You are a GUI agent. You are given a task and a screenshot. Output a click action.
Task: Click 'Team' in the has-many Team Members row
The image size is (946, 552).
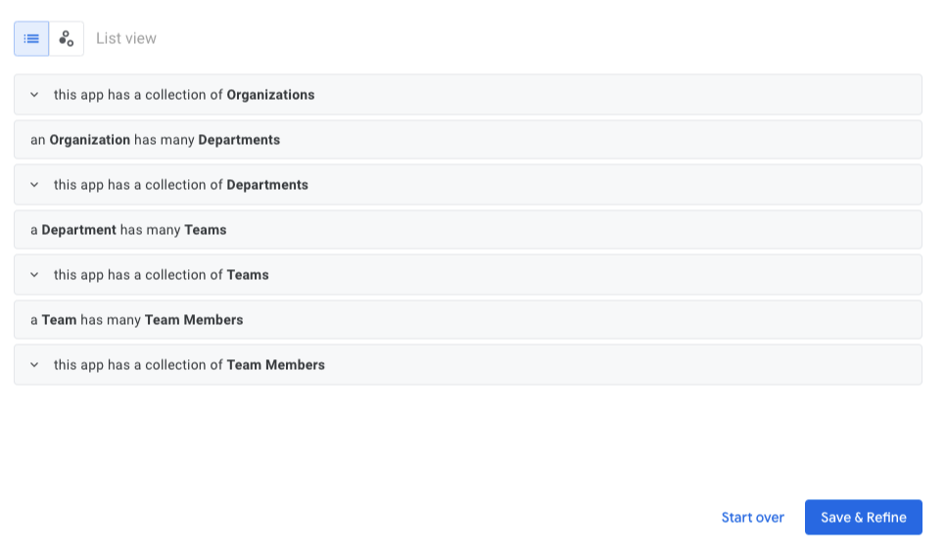pos(59,320)
